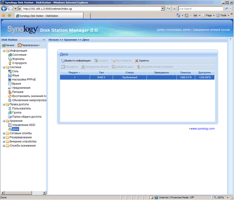Sort table by Статус column header

(x=130, y=72)
